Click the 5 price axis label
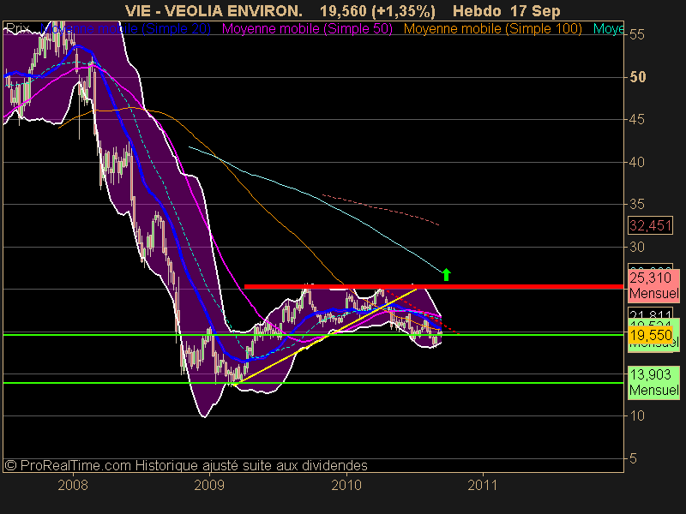 (x=633, y=458)
